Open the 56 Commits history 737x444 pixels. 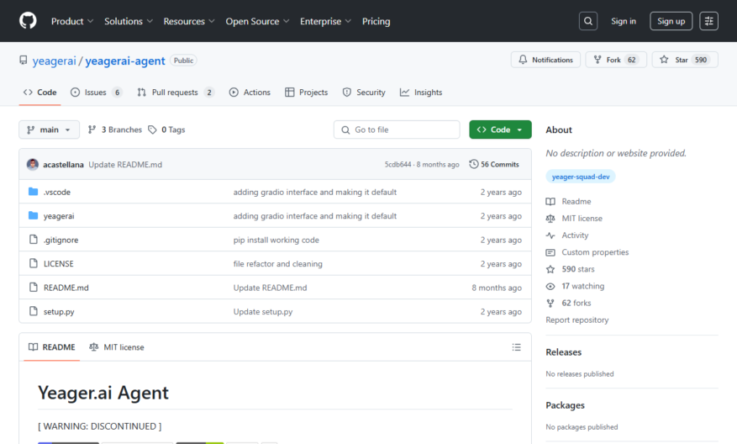[494, 164]
